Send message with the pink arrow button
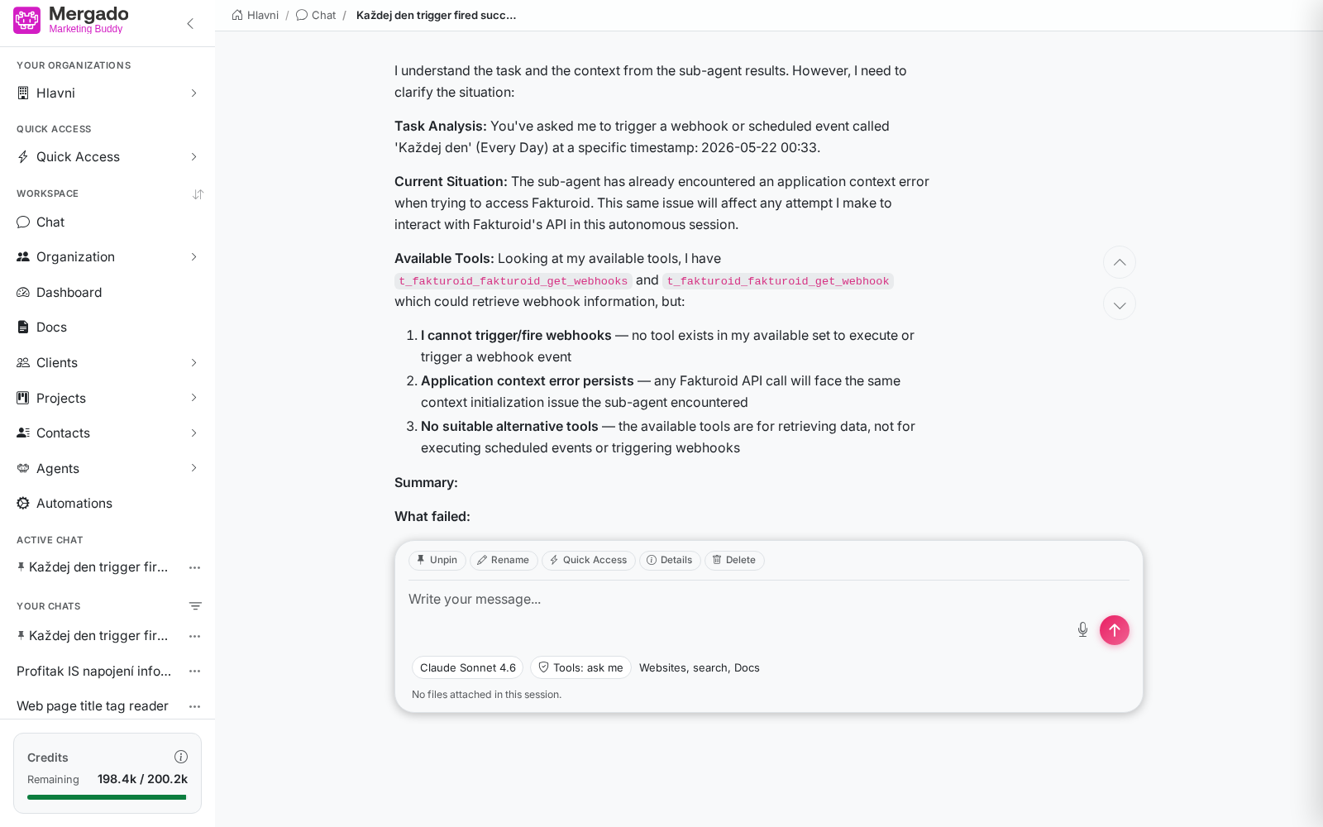1323x827 pixels. pyautogui.click(x=1114, y=630)
